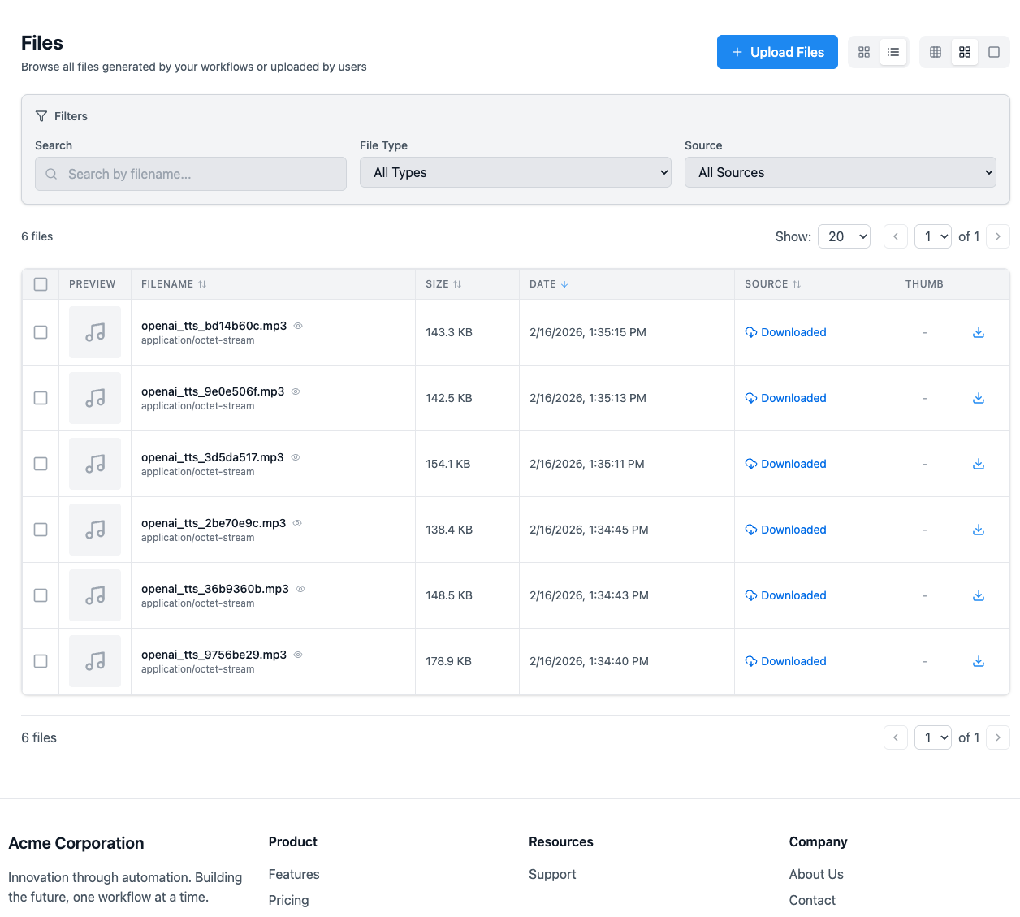Check the select-all checkbox in table header

coord(41,284)
